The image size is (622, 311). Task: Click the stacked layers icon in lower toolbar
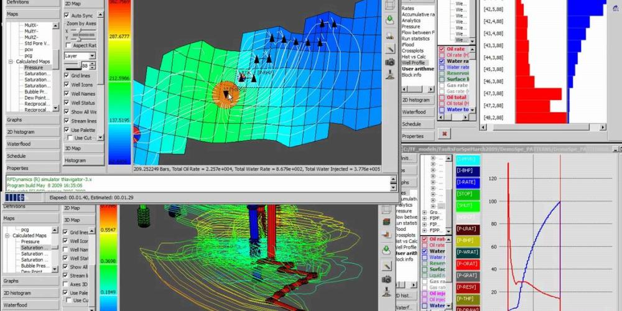(386, 221)
